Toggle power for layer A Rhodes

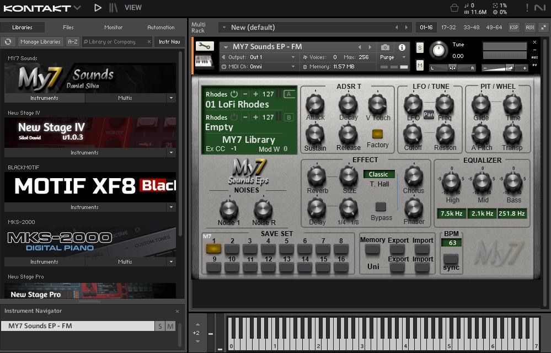tap(234, 94)
